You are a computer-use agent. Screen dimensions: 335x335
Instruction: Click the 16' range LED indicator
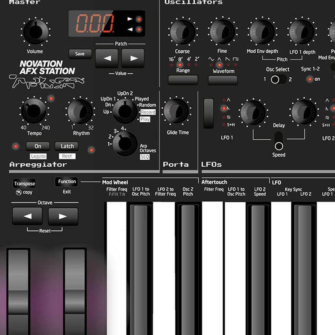(x=172, y=64)
